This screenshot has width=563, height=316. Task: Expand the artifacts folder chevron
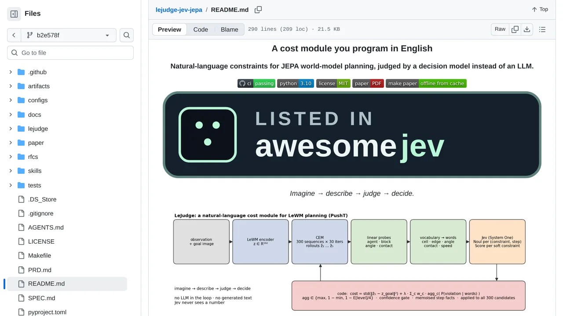point(11,86)
